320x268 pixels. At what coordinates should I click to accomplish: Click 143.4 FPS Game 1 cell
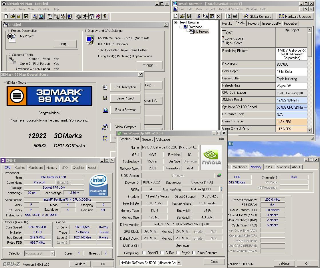click(x=291, y=122)
